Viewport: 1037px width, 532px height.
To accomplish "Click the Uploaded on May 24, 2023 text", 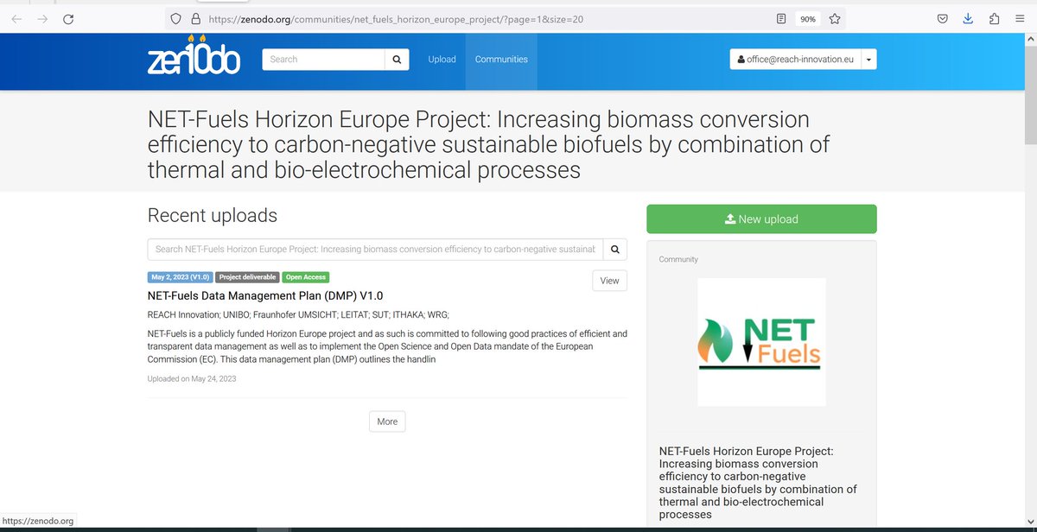I will point(192,378).
